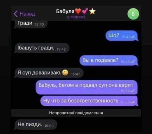Click the у мережі online status text
This screenshot has width=152, height=134.
point(76,17)
